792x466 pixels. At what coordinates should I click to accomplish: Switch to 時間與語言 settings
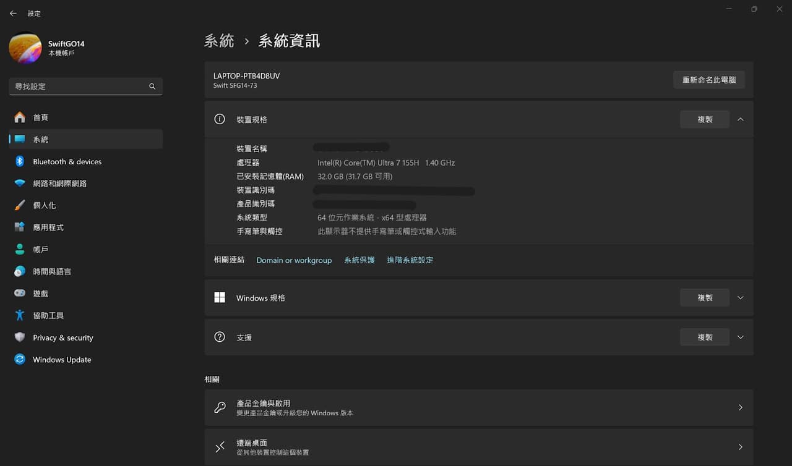click(86, 271)
